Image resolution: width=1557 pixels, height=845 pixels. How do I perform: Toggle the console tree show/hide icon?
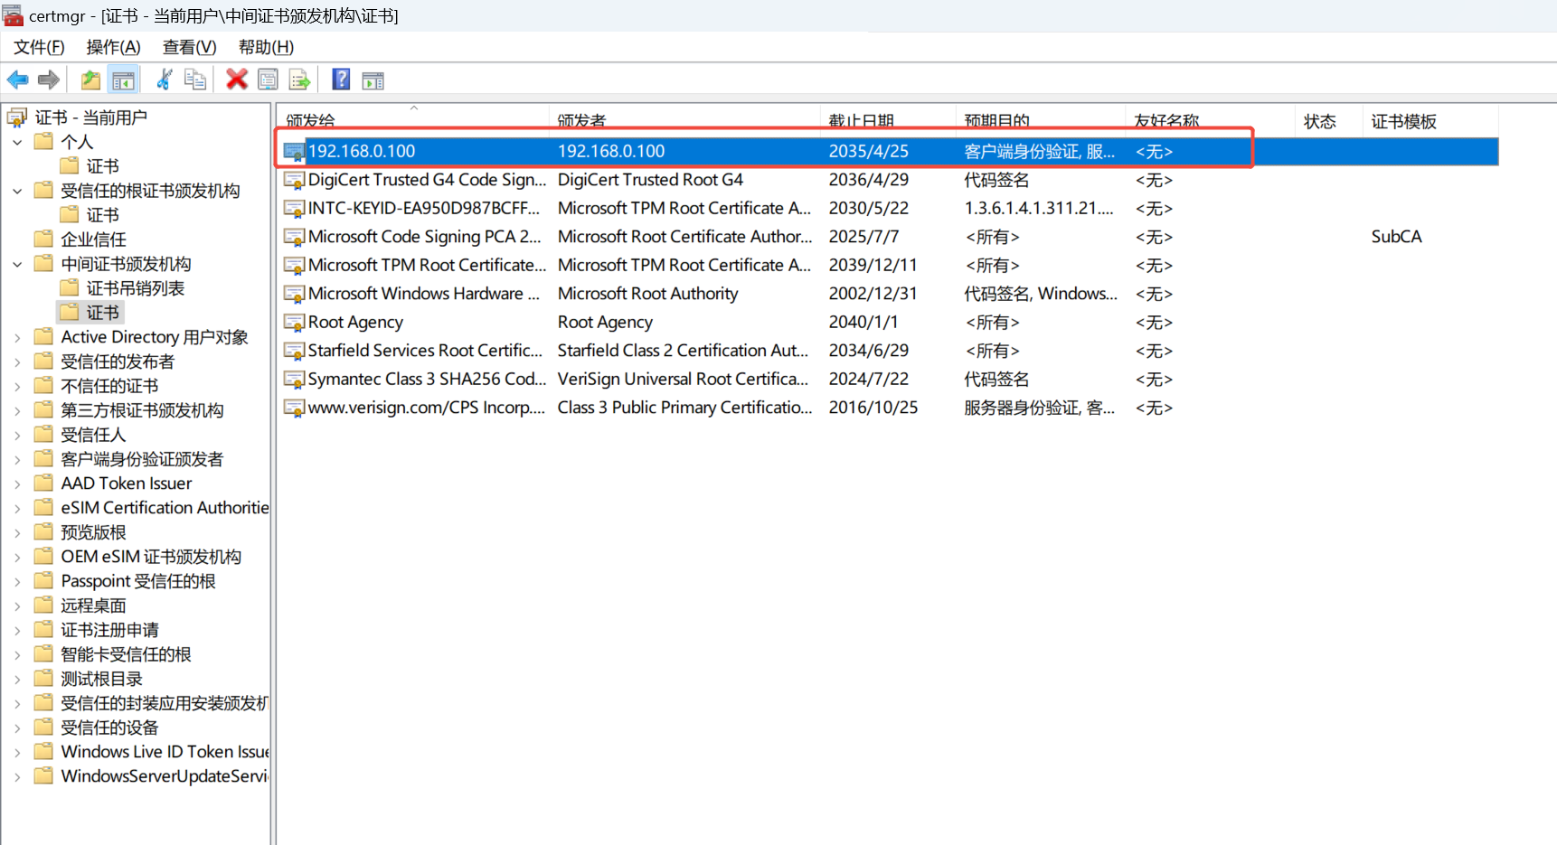coord(123,80)
